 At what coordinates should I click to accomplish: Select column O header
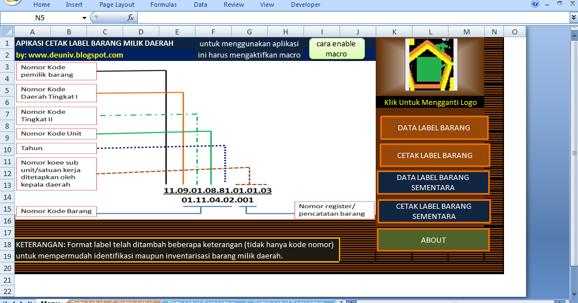[x=515, y=32]
